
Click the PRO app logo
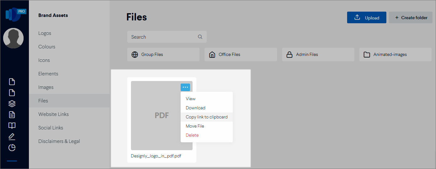(15, 14)
